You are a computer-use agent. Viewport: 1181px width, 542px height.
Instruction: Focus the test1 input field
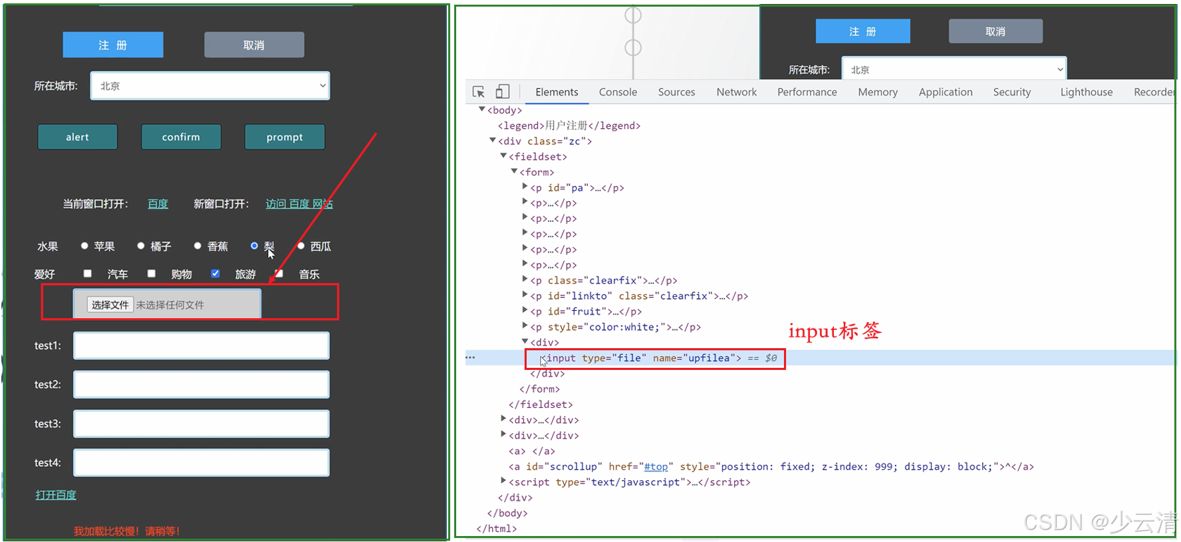point(201,345)
